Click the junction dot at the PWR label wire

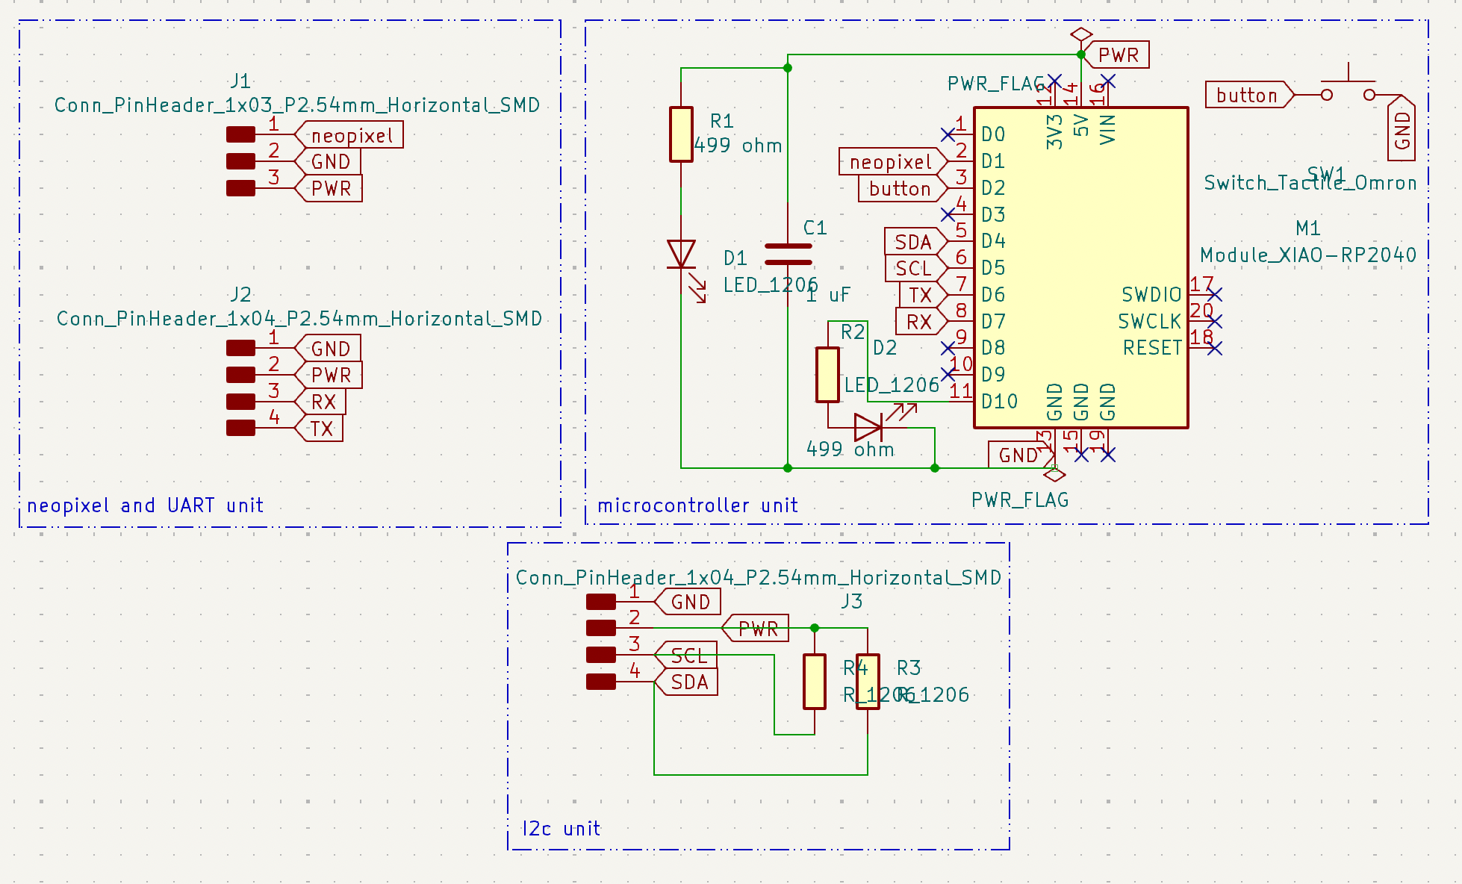[x=1081, y=55]
